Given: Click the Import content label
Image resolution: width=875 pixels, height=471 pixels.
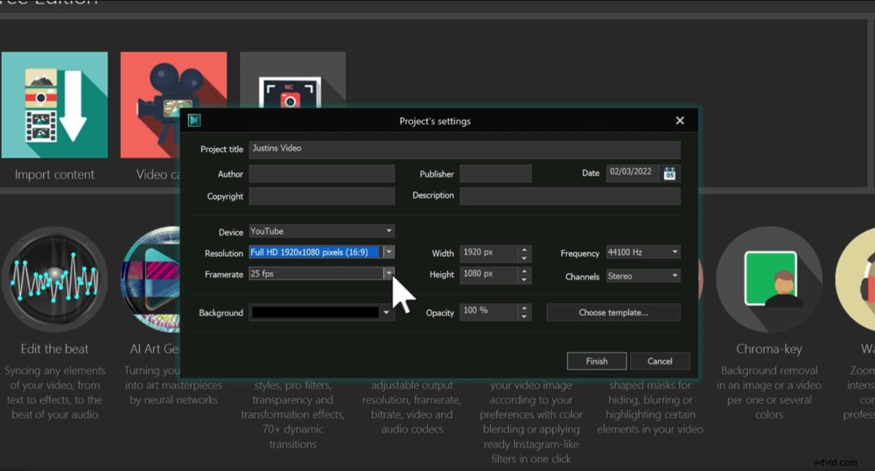Looking at the screenshot, I should click(x=54, y=175).
